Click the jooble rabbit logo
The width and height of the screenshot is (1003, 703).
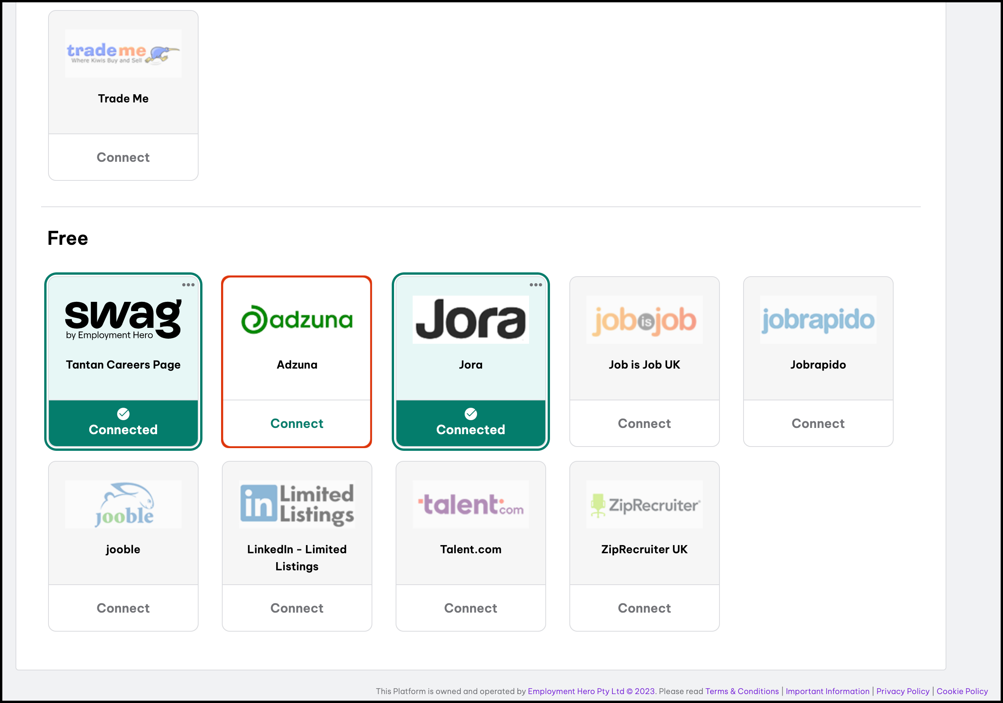click(123, 504)
